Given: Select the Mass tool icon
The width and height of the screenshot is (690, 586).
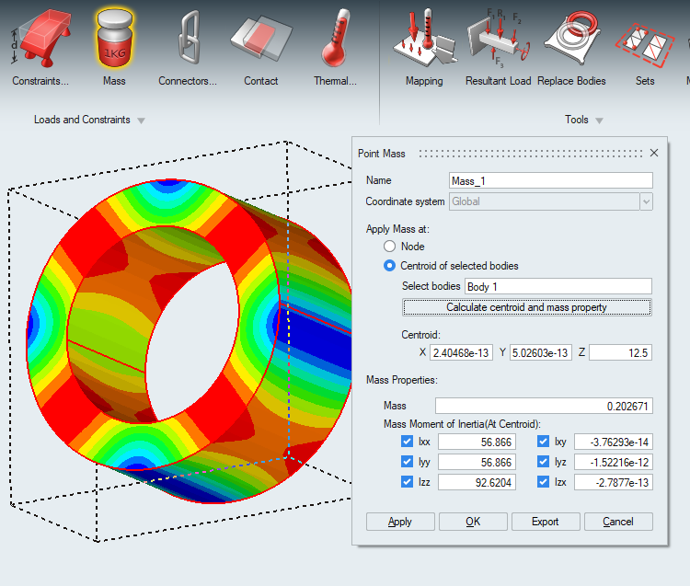Looking at the screenshot, I should click(114, 39).
